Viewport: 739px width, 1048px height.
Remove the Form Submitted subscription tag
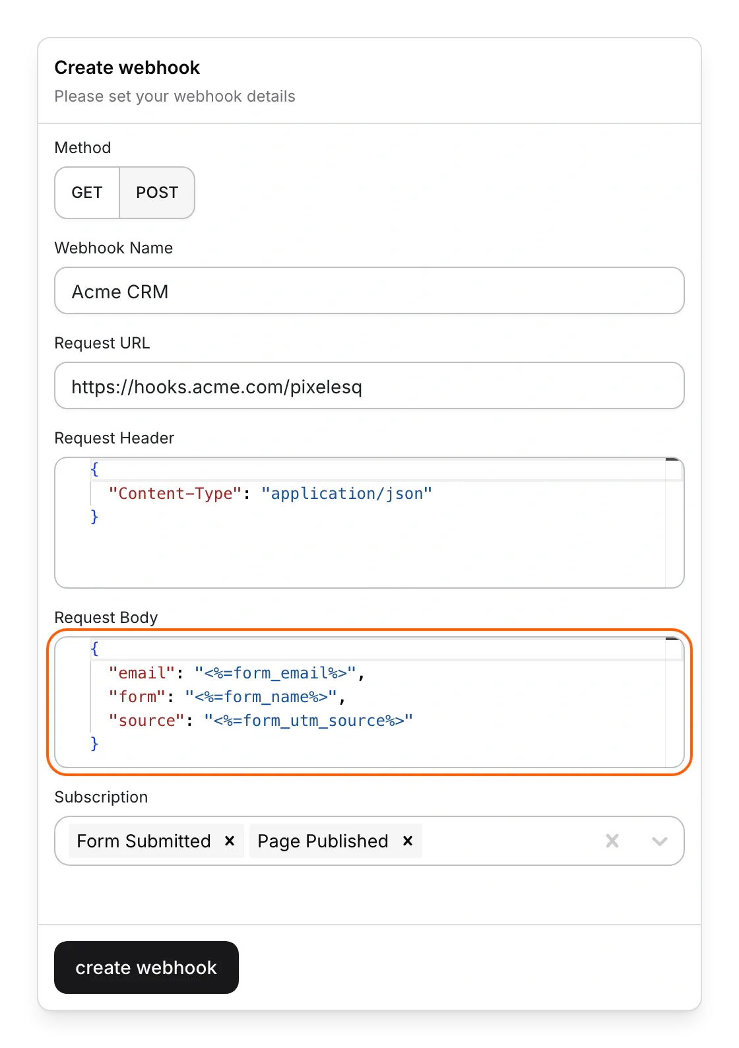230,841
